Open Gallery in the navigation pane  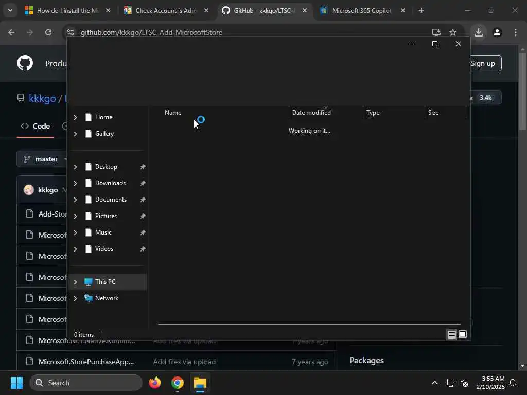click(x=104, y=134)
